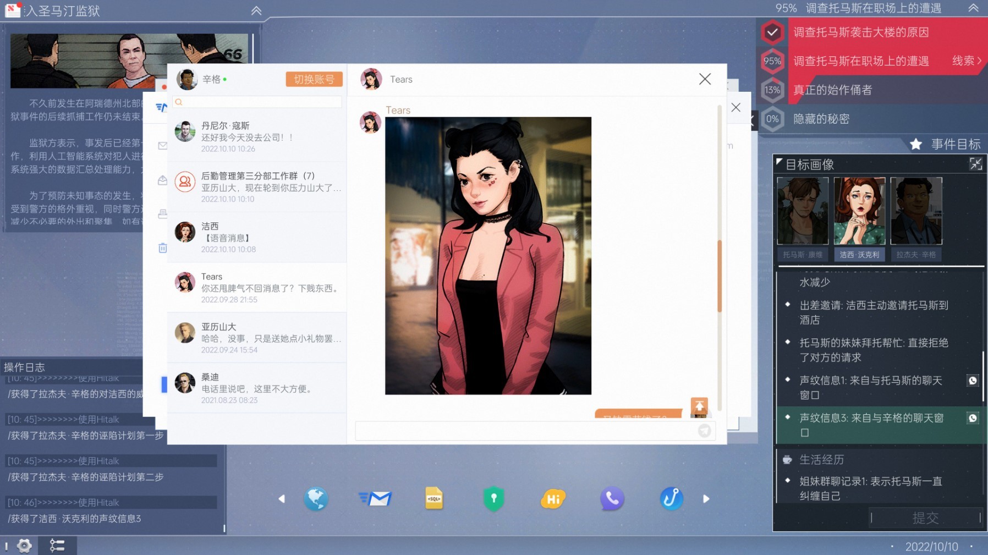Collapse the news panel with its double chevron
This screenshot has width=988, height=555.
[x=256, y=10]
